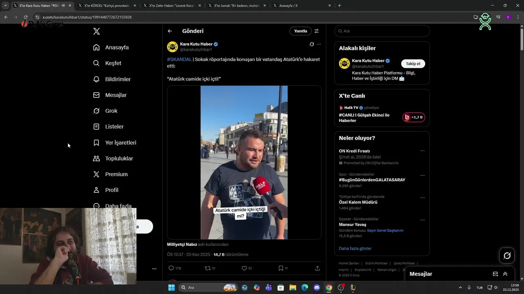Open the #SKANDAL hashtag link

click(x=179, y=60)
